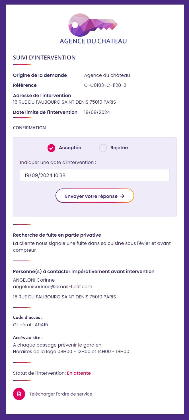Click the email angelonicorinne@email-fictif.com
The image size is (189, 420).
pos(53,286)
